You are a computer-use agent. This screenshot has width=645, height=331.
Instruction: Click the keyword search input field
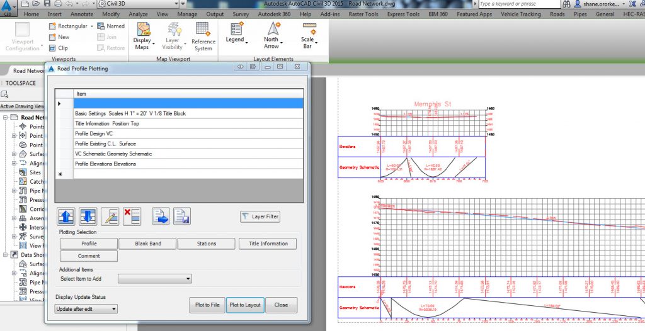[520, 4]
